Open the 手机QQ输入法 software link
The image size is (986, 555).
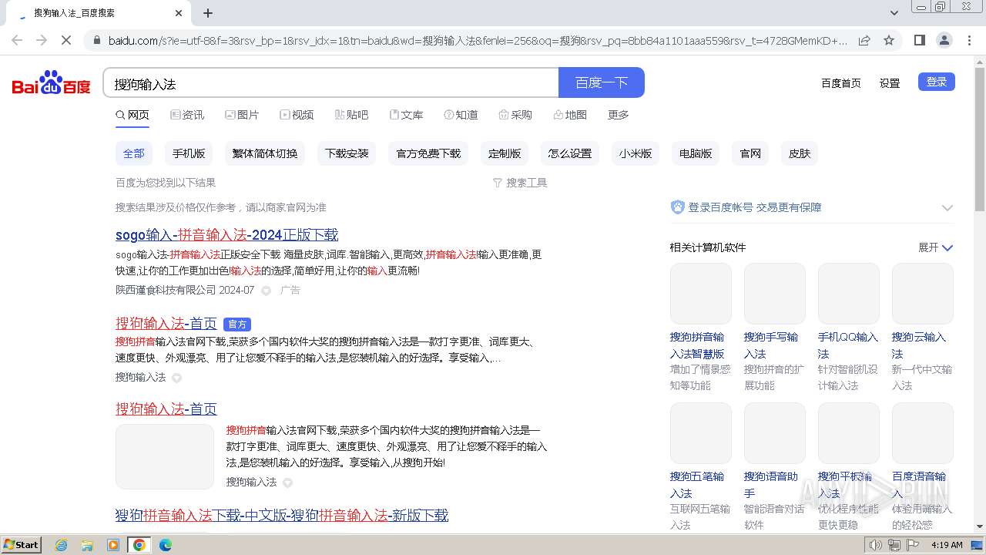[848, 345]
